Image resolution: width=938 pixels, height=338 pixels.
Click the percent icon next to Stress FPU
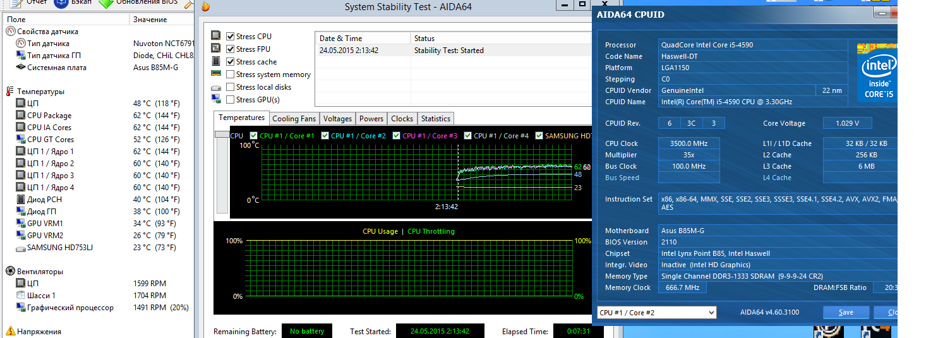[216, 49]
